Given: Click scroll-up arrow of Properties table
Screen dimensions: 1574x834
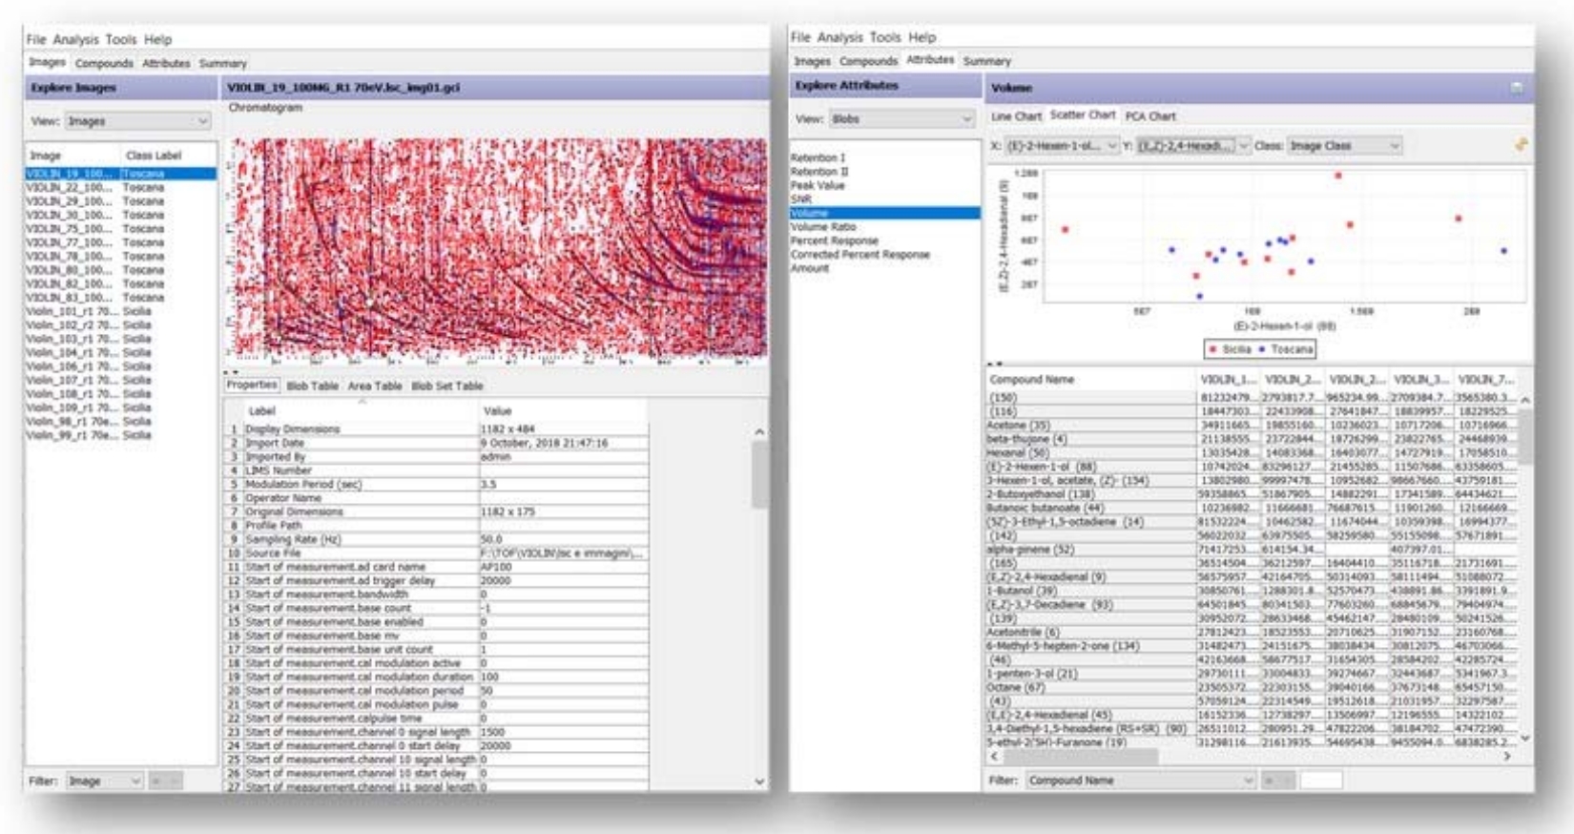Looking at the screenshot, I should (759, 432).
